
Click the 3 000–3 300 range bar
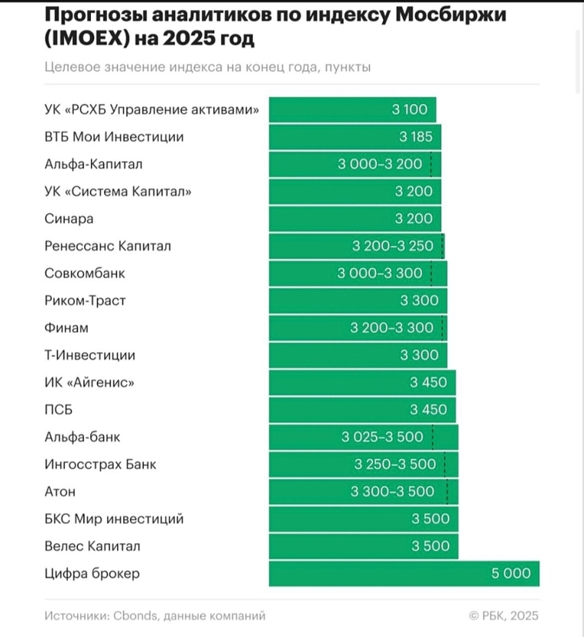pyautogui.click(x=357, y=273)
